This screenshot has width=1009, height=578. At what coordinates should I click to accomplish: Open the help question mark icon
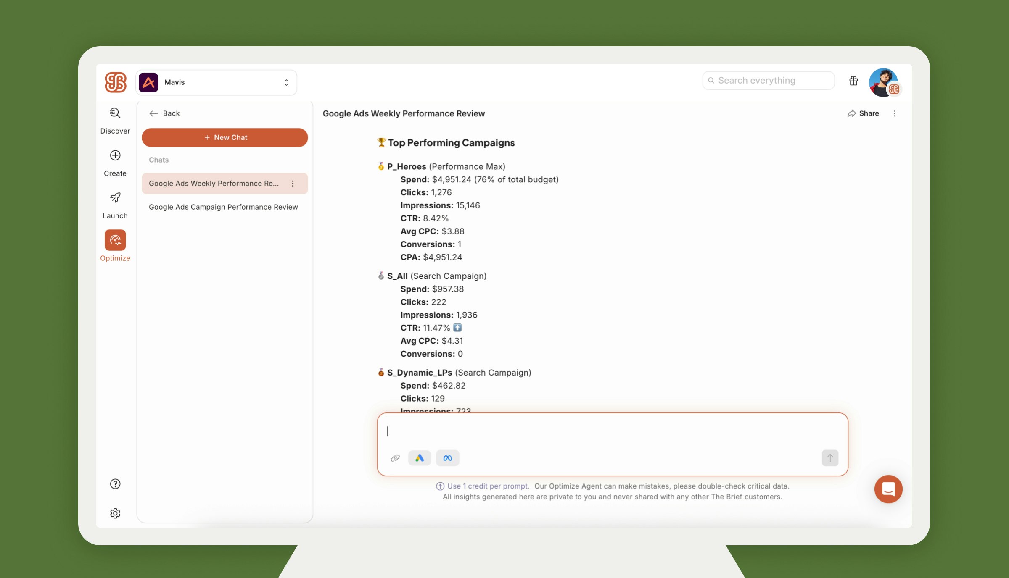pos(115,484)
